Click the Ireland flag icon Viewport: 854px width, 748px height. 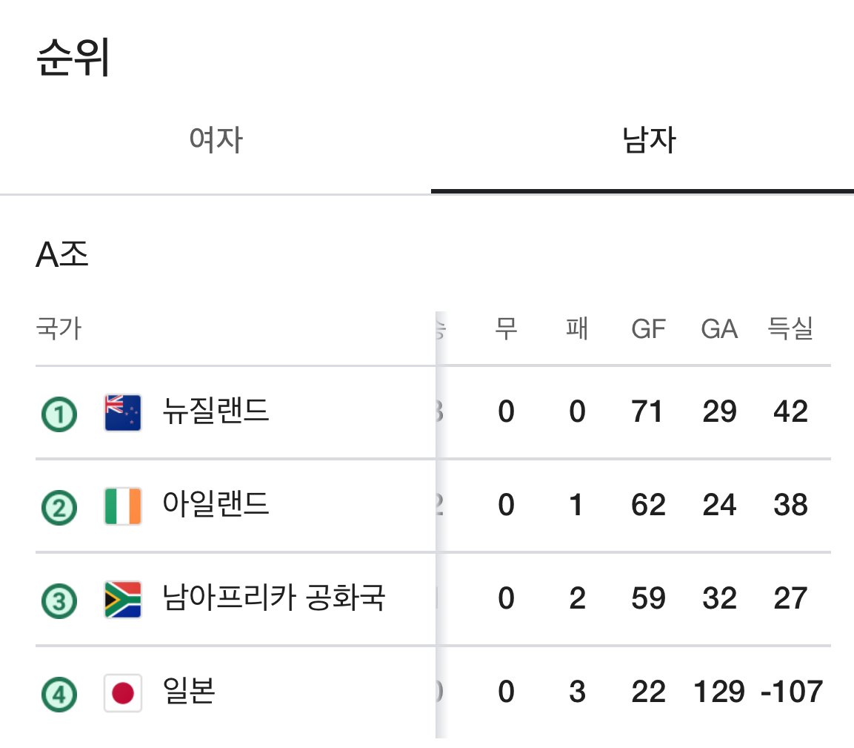tap(123, 506)
